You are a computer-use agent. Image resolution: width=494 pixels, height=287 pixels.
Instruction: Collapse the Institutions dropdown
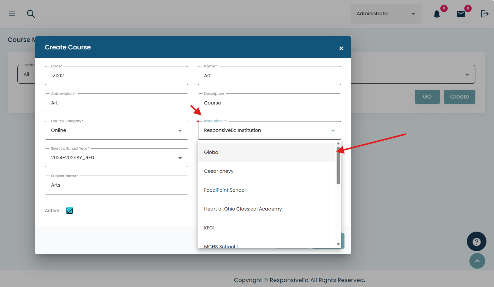point(333,131)
